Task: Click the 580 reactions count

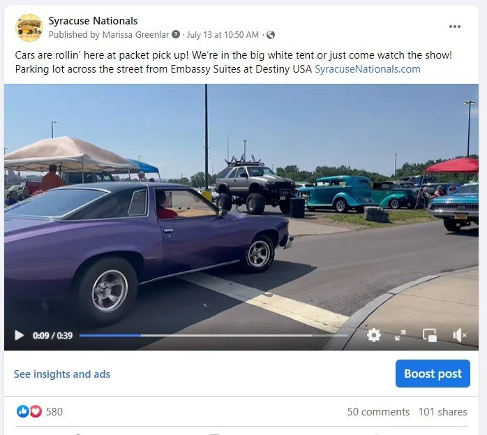Action: (54, 412)
